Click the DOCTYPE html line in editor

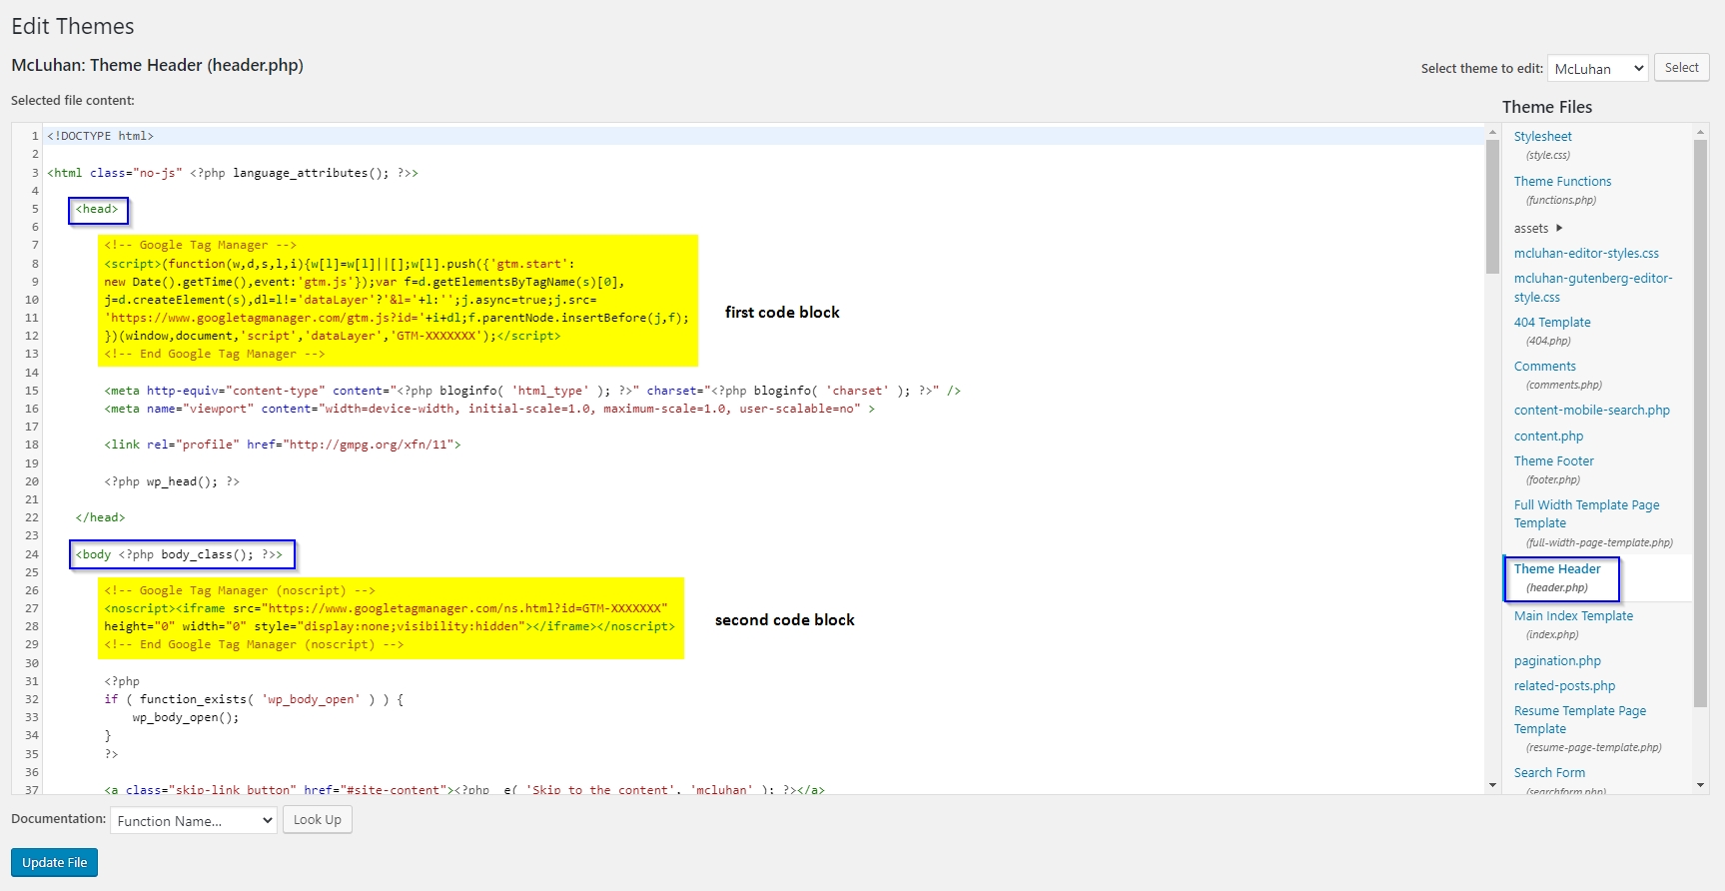coord(100,137)
